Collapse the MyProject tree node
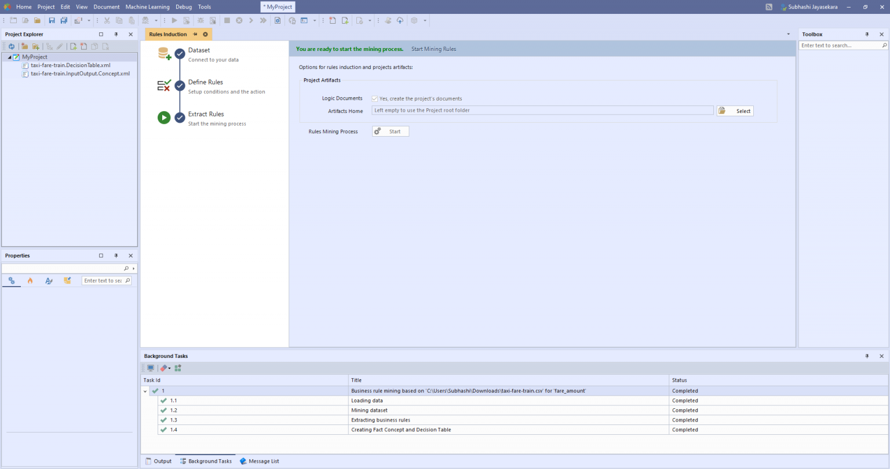 [x=9, y=57]
